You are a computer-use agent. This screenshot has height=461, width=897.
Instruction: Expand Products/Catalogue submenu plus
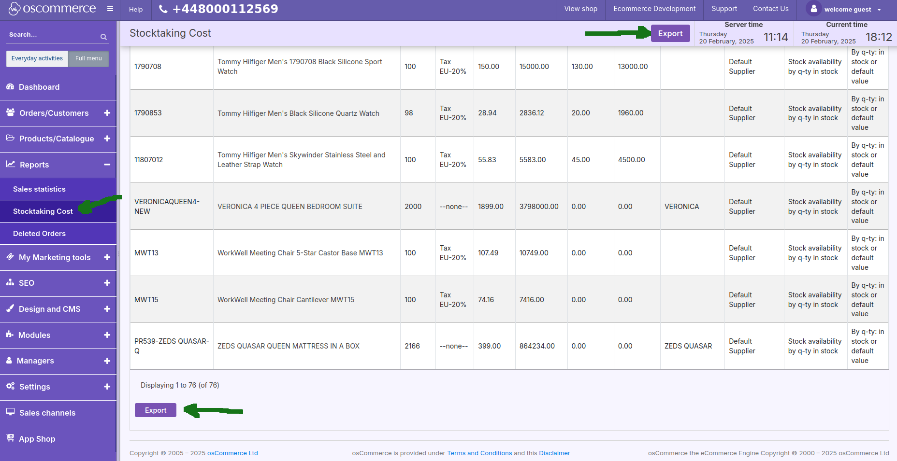107,139
